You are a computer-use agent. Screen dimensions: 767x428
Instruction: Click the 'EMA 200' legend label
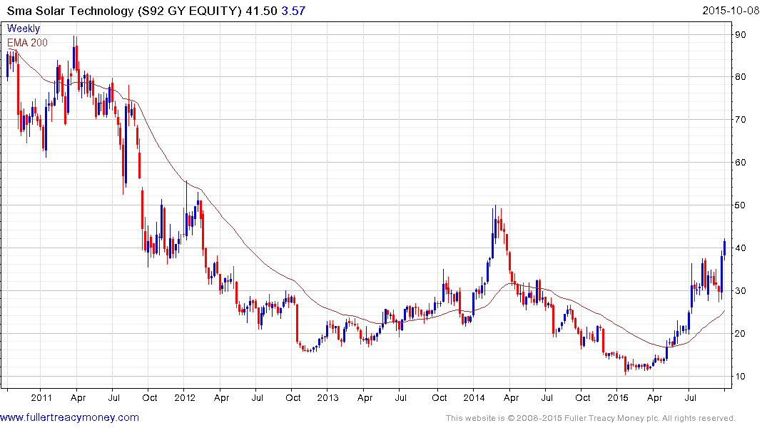tap(27, 43)
